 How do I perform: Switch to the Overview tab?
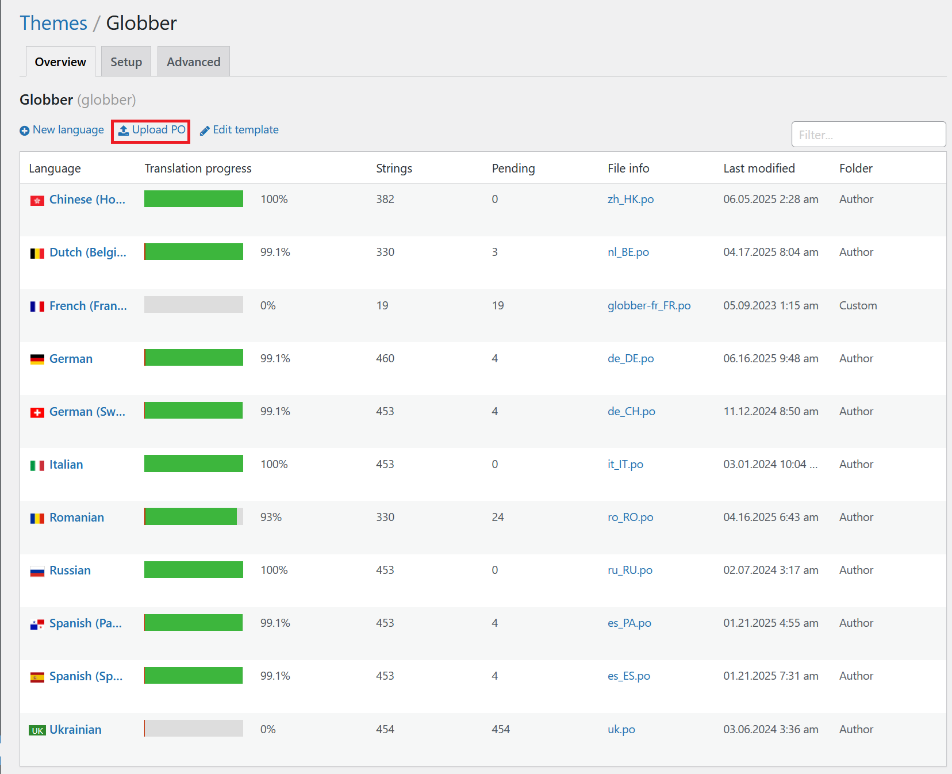[60, 62]
